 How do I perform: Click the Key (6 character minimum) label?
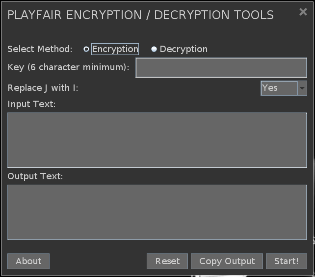pos(68,67)
